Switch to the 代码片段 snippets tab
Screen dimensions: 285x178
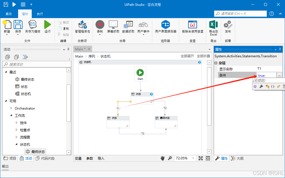(45, 158)
